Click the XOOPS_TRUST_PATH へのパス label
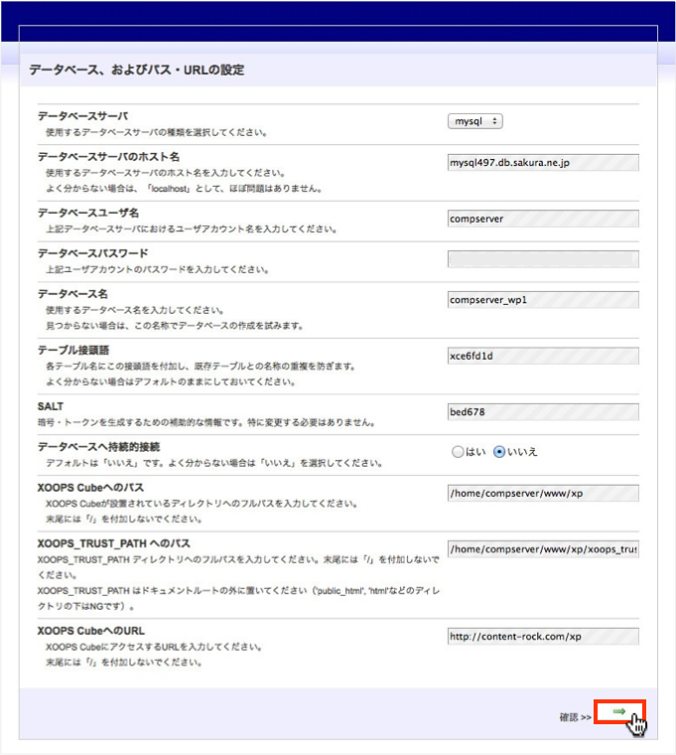Viewport: 676px width, 755px height. (x=113, y=543)
